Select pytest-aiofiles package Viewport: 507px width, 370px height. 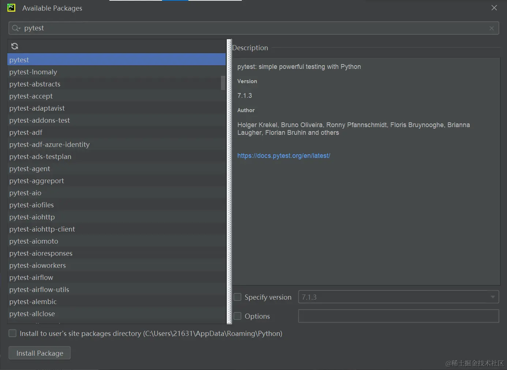click(x=116, y=205)
